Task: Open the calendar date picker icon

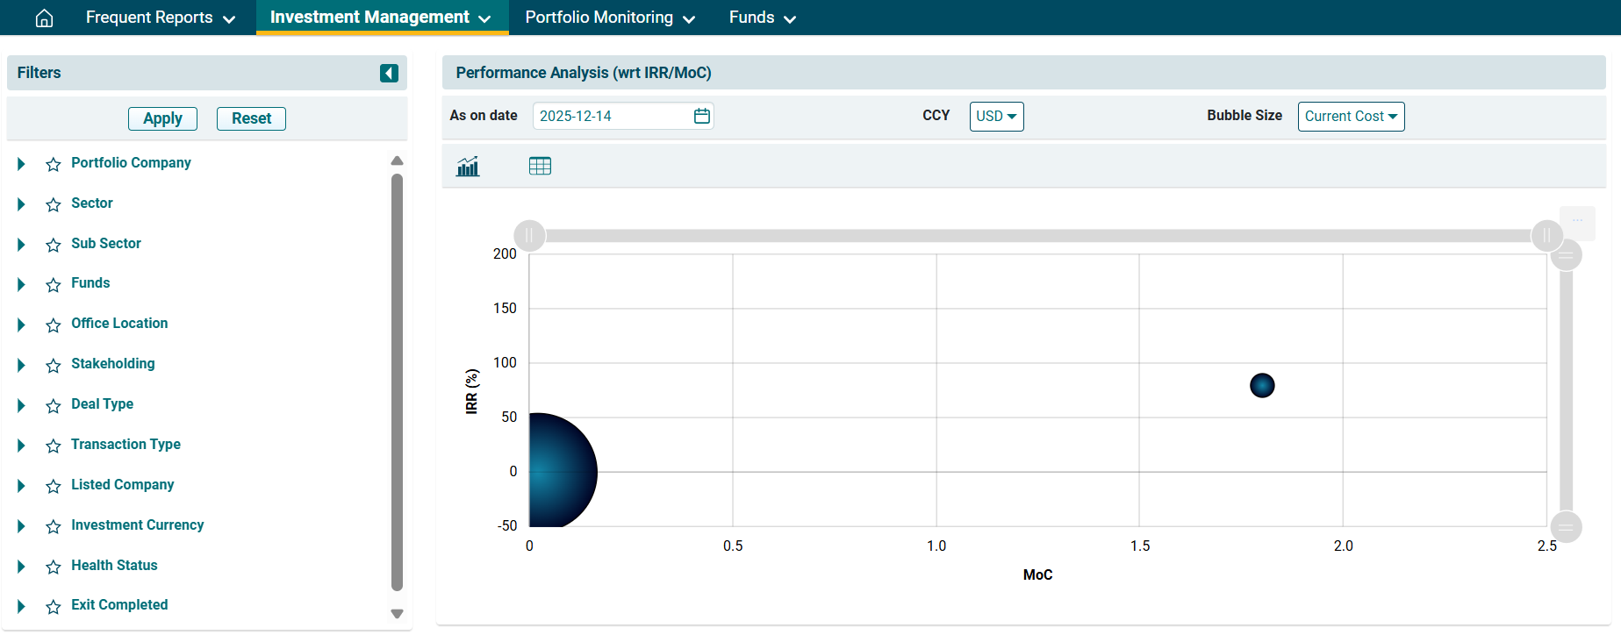Action: [x=702, y=116]
